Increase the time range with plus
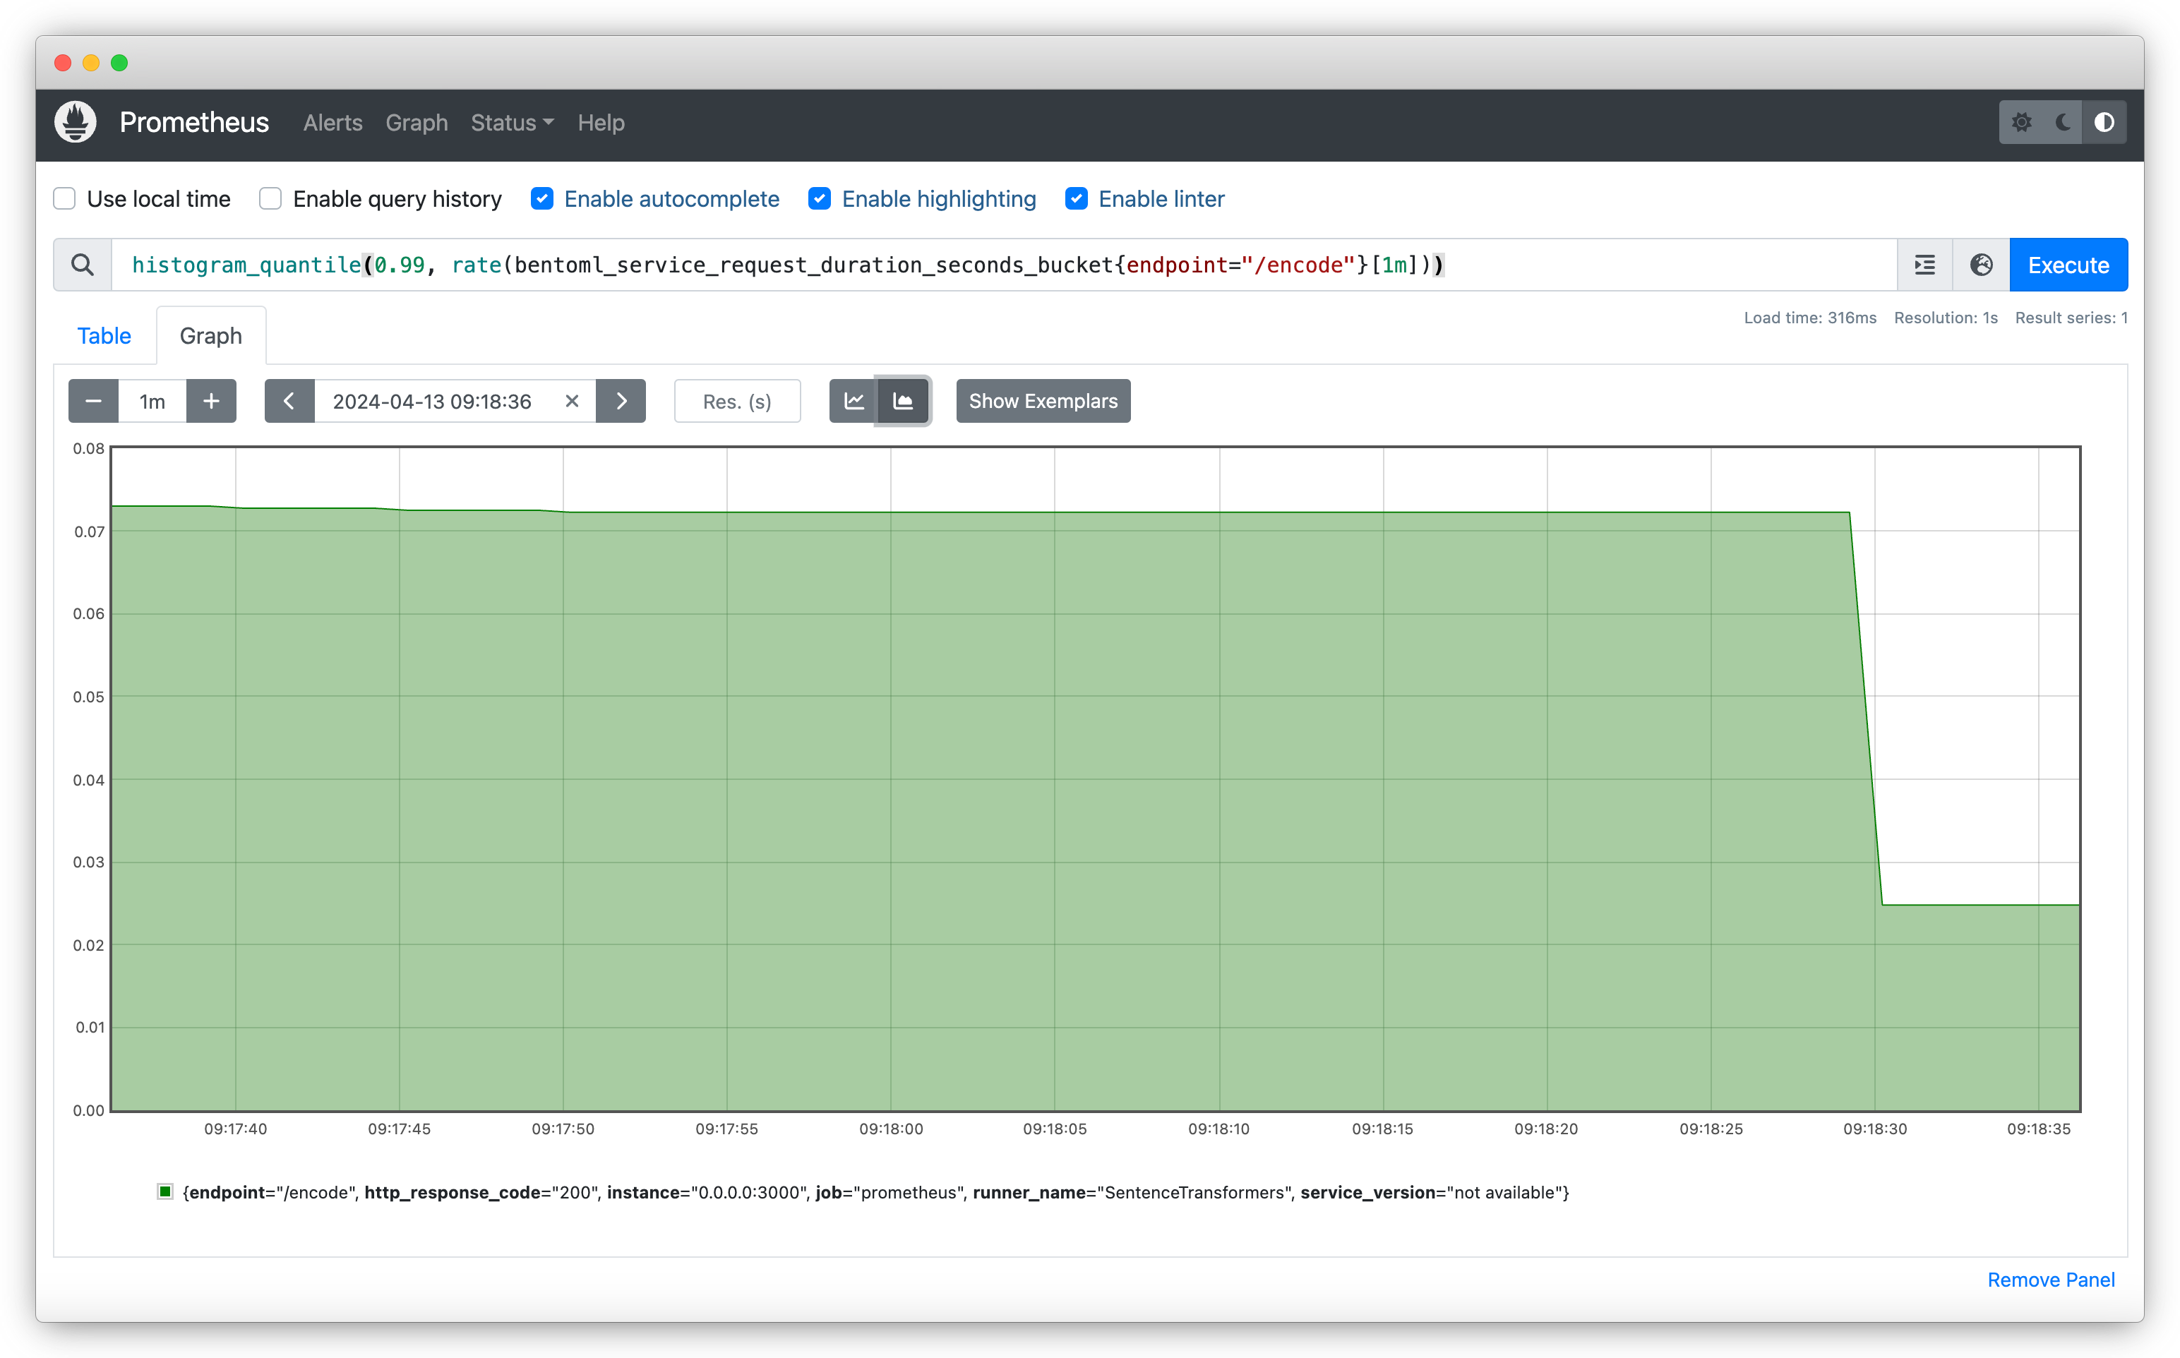2180x1358 pixels. [211, 402]
